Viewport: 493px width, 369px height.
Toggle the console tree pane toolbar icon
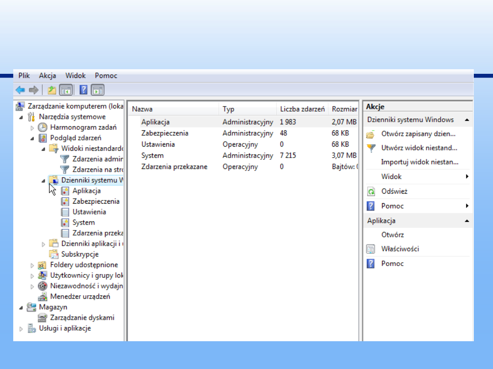pos(66,90)
